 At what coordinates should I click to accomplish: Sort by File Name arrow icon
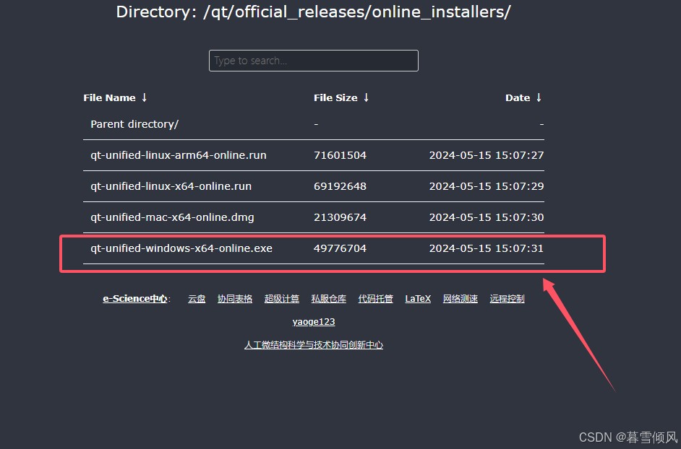pos(144,97)
